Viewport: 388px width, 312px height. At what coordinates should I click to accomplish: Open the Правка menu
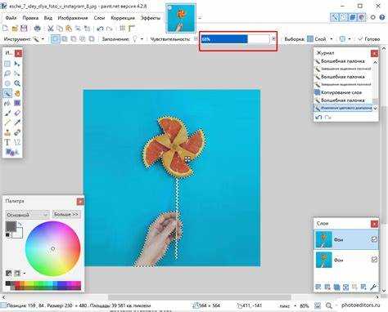[x=30, y=18]
